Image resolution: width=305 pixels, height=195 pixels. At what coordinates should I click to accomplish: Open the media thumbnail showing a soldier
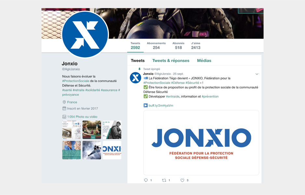pos(112,130)
